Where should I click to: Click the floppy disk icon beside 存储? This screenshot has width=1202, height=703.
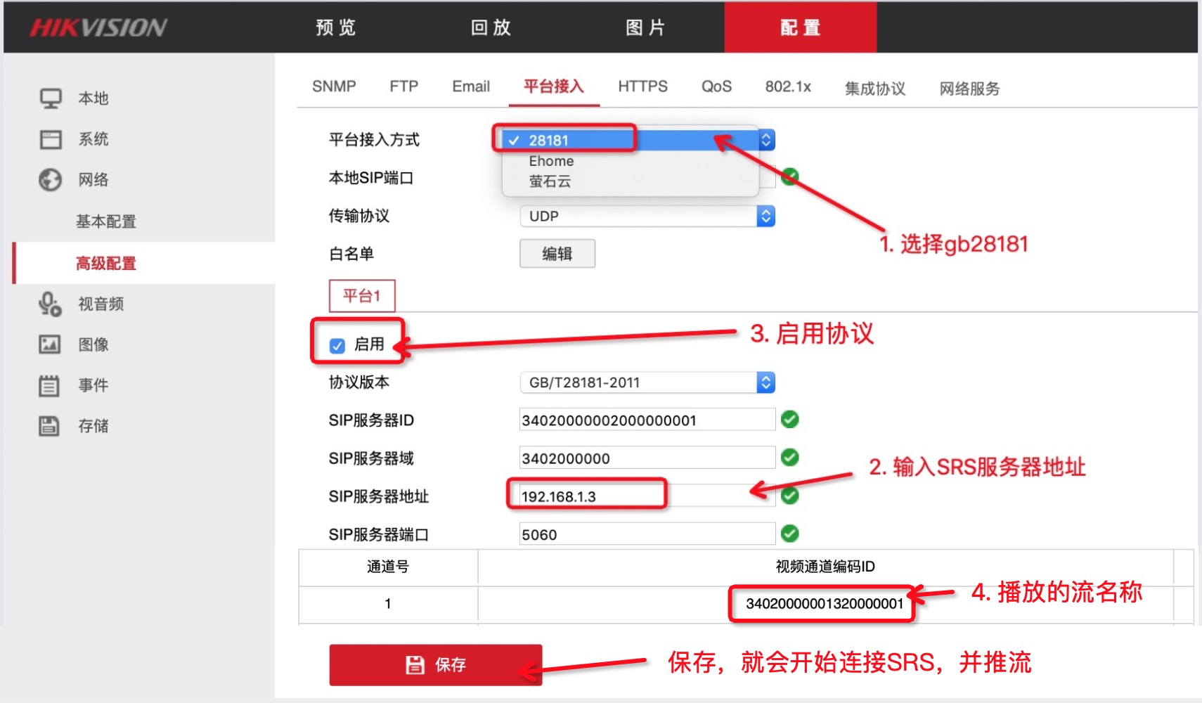(x=49, y=426)
